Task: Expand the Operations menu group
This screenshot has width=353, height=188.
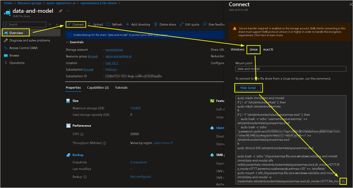Action: click(x=6, y=63)
